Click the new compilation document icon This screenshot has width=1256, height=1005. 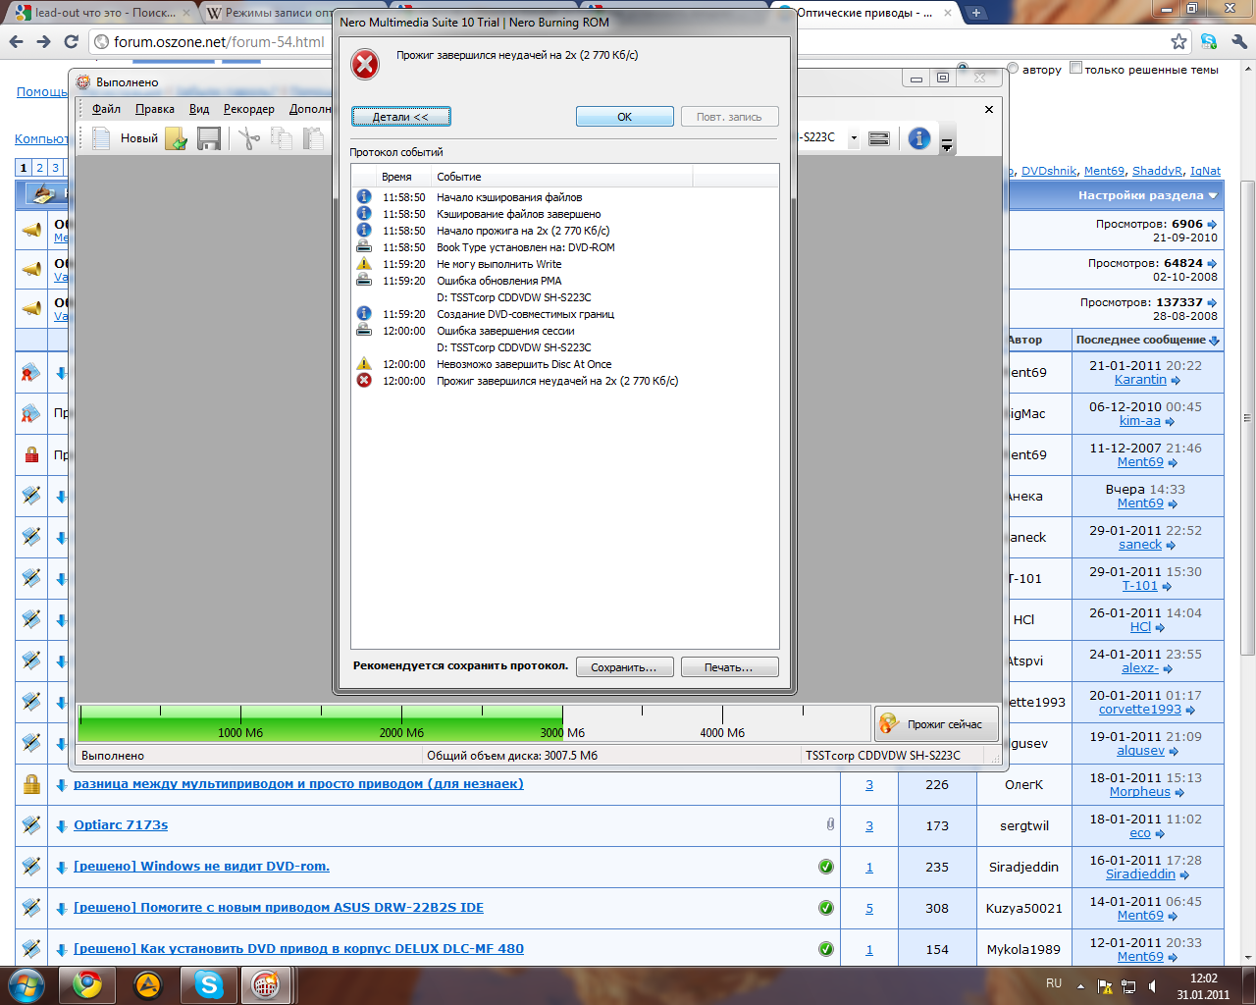click(101, 138)
